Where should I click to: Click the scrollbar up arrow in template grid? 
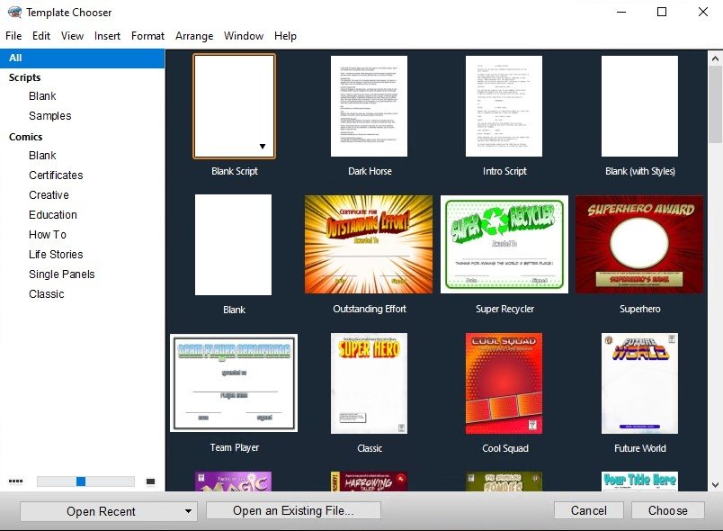(x=715, y=58)
